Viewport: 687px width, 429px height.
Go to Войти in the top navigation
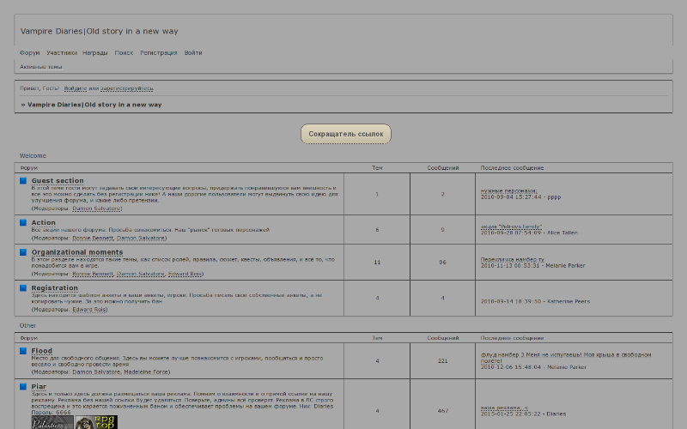coord(193,52)
